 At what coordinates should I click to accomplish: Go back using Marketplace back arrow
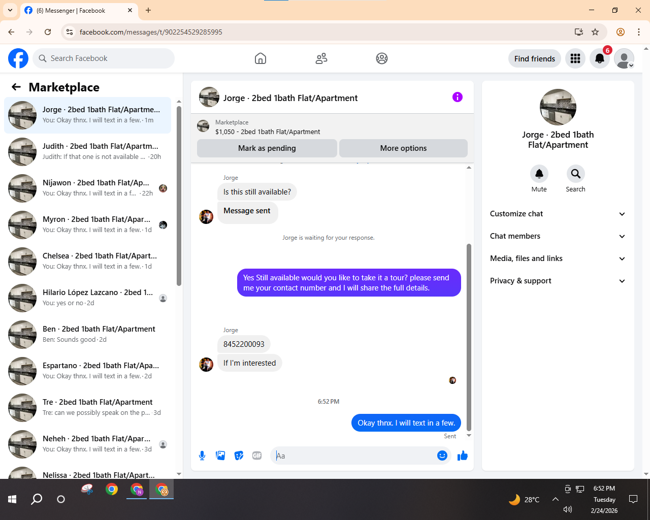tap(16, 87)
